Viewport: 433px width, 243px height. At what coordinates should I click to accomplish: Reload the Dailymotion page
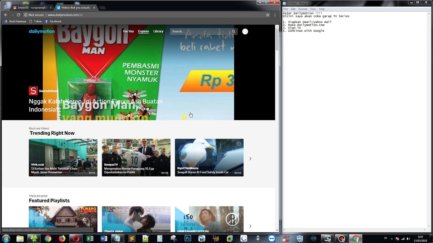point(19,15)
